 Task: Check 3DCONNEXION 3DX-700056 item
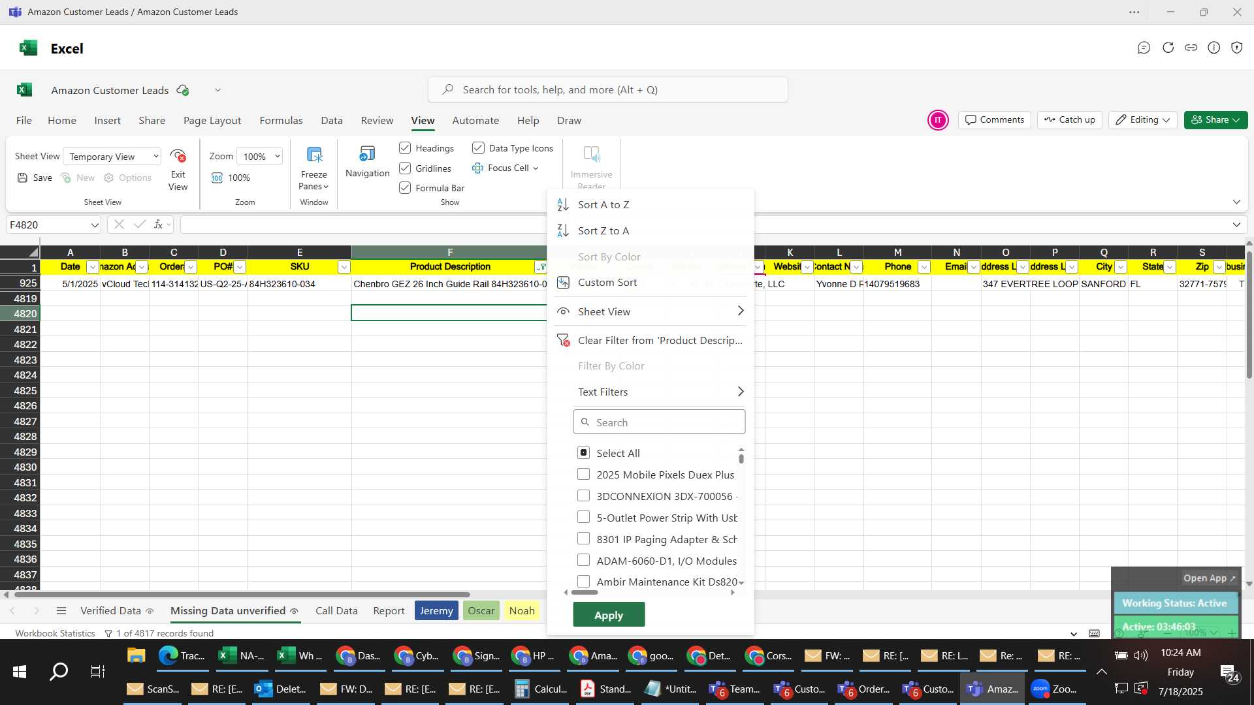[584, 495]
